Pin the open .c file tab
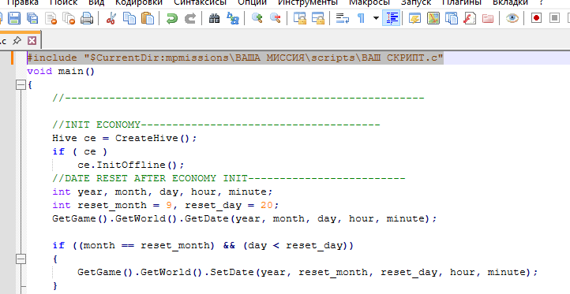Image resolution: width=570 pixels, height=294 pixels. [x=17, y=41]
